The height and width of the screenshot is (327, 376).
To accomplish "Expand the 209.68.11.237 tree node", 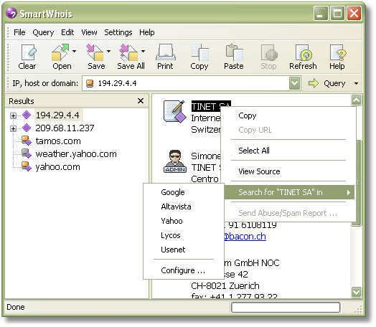I will (13, 128).
